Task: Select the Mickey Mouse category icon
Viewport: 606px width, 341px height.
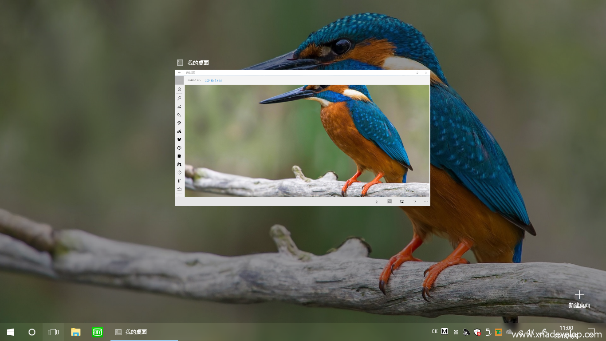Action: pos(179,139)
